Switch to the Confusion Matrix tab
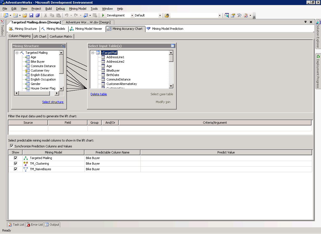The height and width of the screenshot is (234, 321). (61, 36)
